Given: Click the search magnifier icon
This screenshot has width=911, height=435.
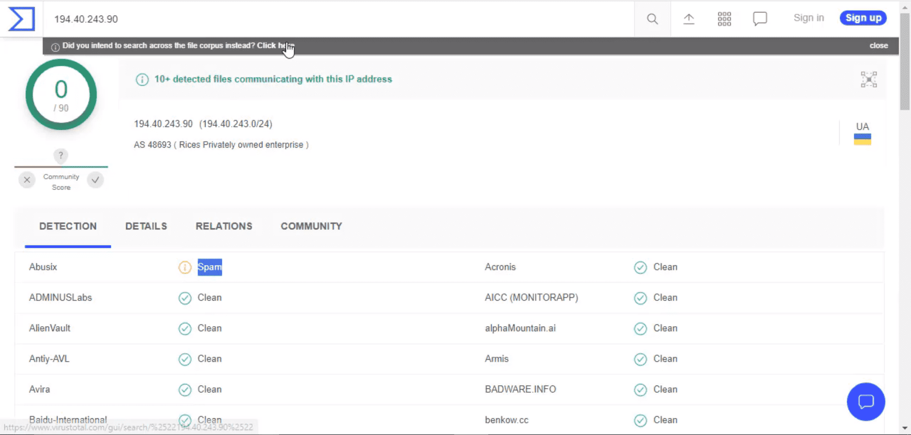Looking at the screenshot, I should [652, 19].
